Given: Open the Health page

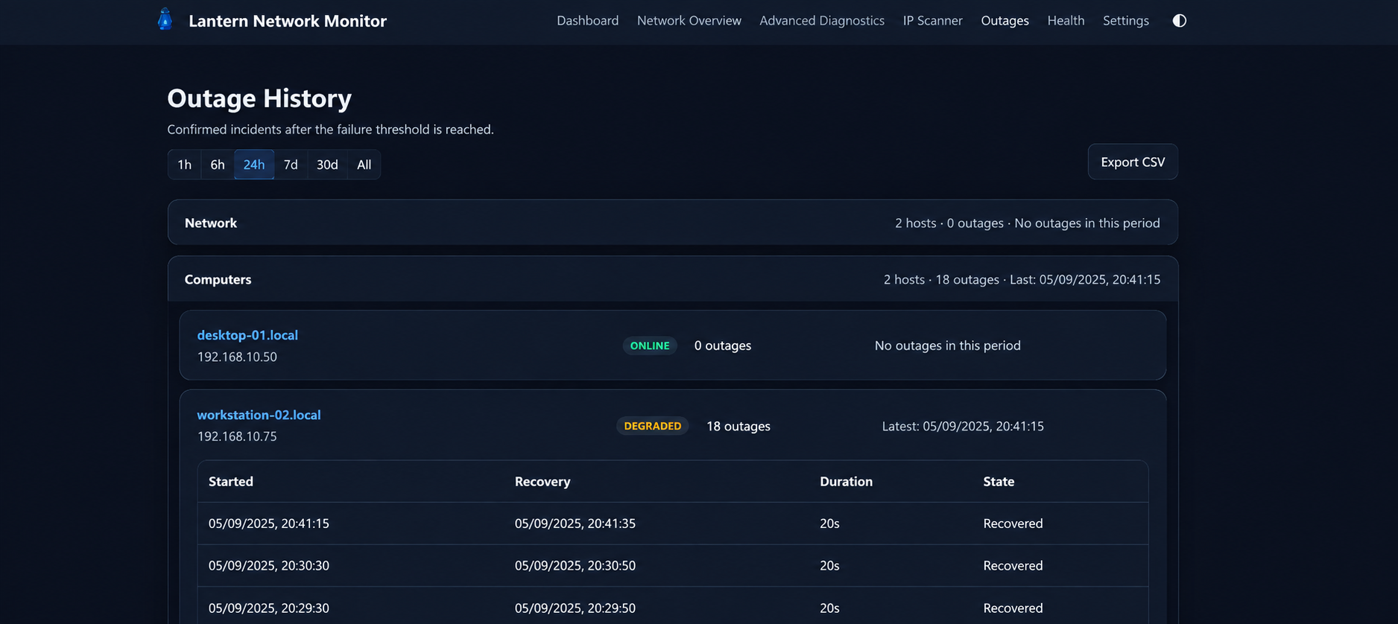Looking at the screenshot, I should 1066,21.
